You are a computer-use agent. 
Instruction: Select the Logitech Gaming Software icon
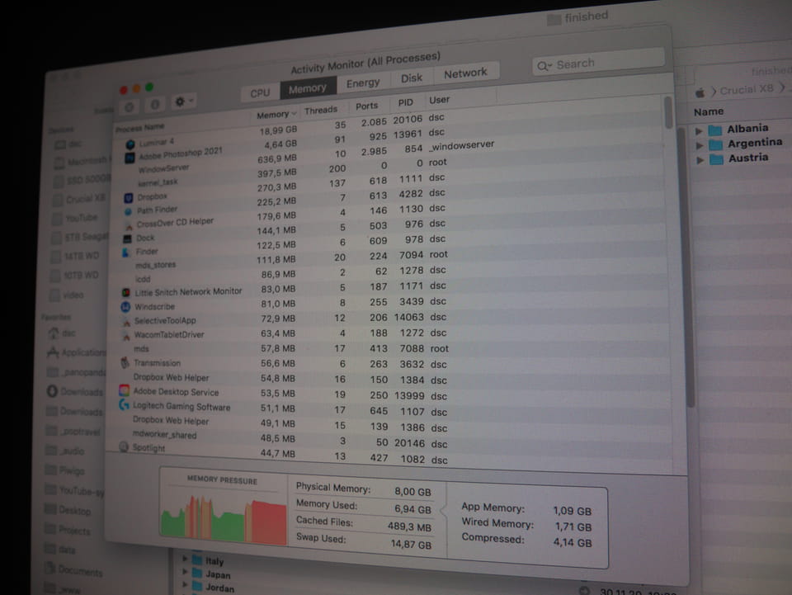click(125, 405)
